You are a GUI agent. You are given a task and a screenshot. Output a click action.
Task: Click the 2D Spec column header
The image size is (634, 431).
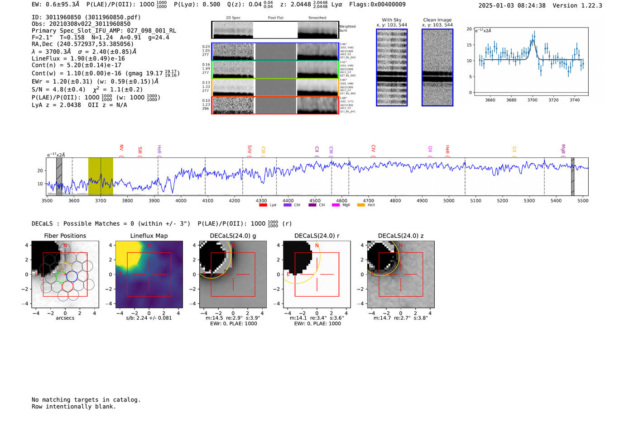[233, 18]
